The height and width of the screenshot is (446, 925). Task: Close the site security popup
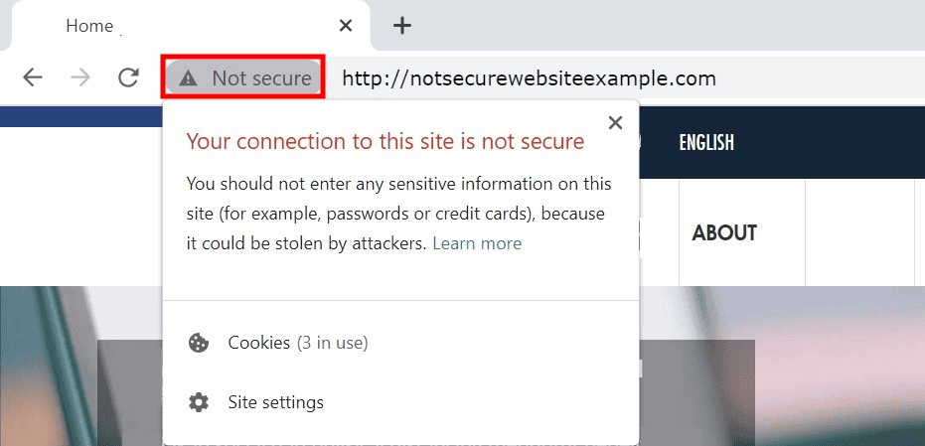615,122
